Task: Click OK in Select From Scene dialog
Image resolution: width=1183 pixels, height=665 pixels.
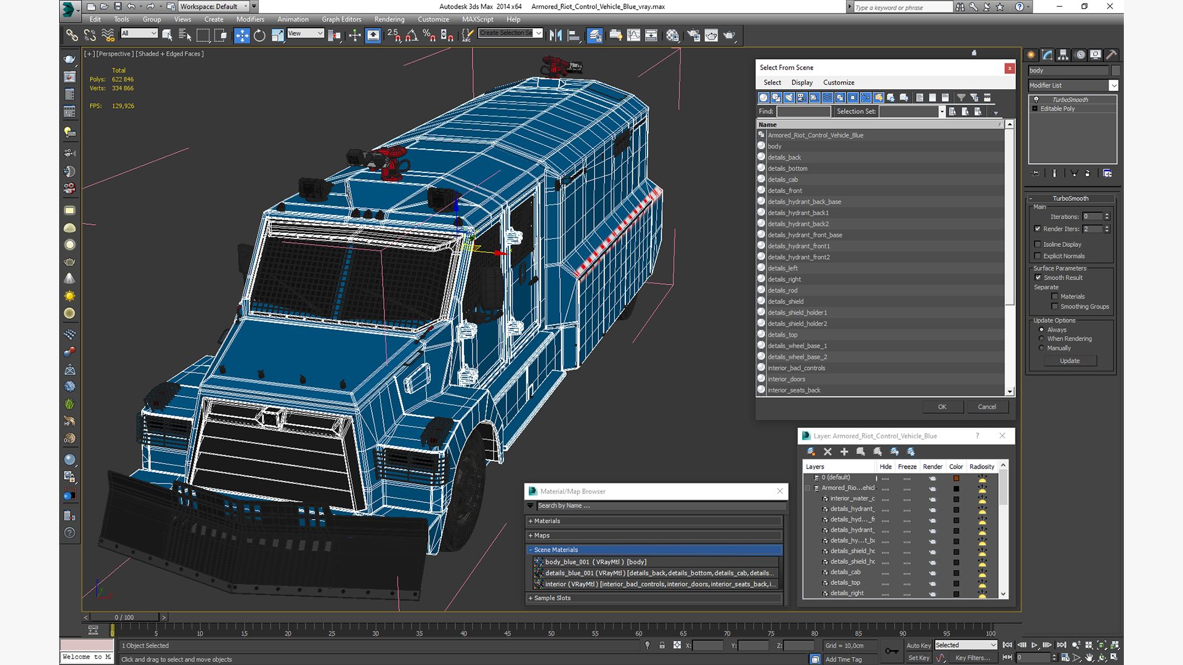Action: [942, 407]
